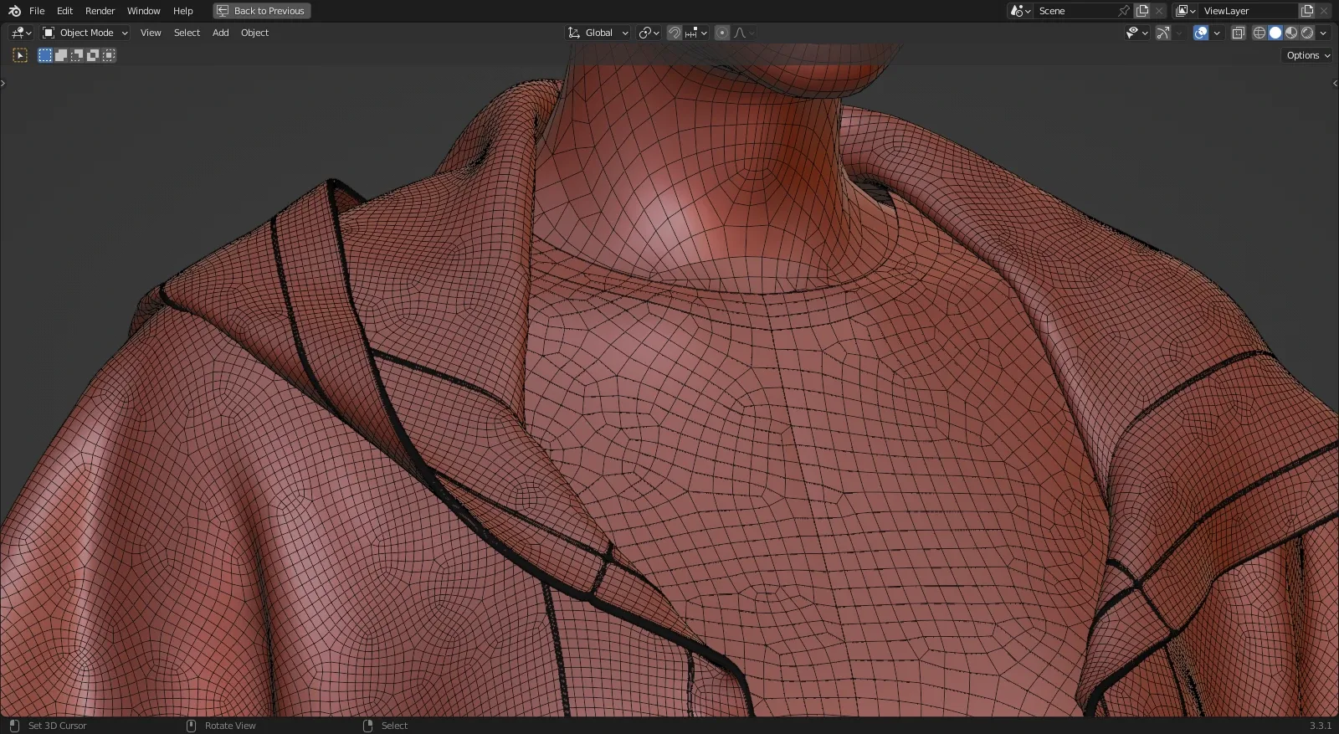Open the viewport Add menu
Screen dimensions: 1339x734
220,33
